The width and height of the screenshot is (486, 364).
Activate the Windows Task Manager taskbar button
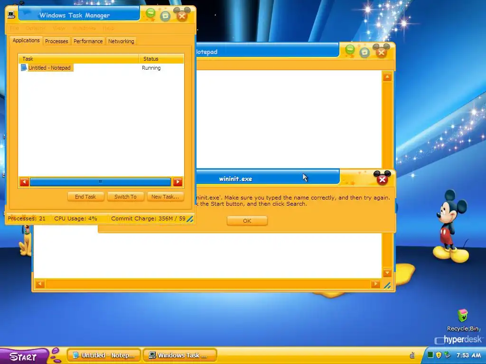point(180,355)
